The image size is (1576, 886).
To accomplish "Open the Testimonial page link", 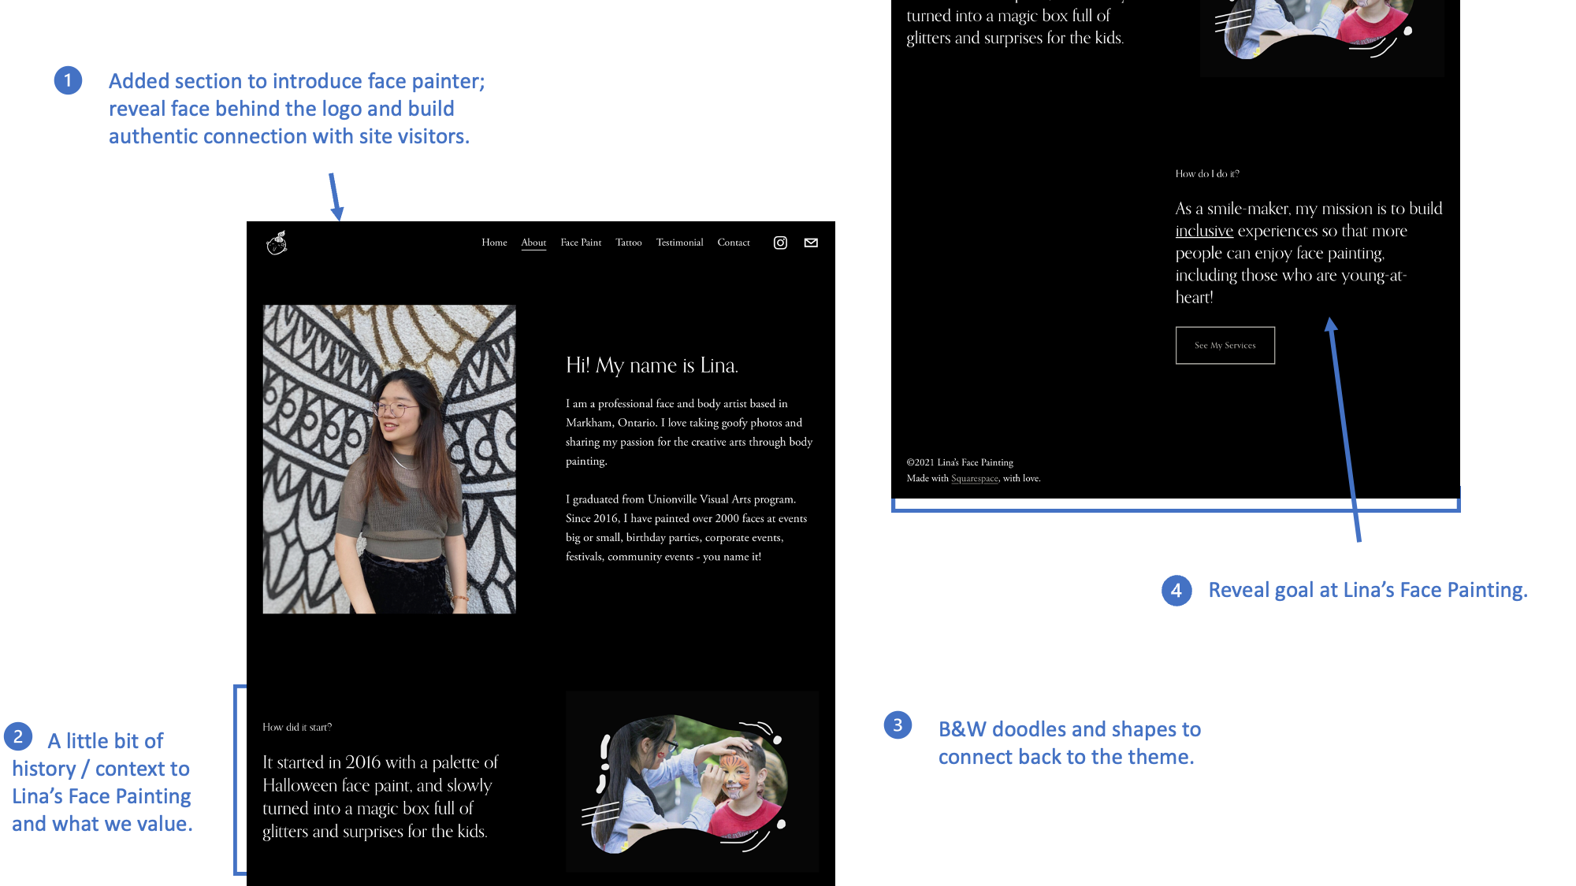I will (x=679, y=243).
